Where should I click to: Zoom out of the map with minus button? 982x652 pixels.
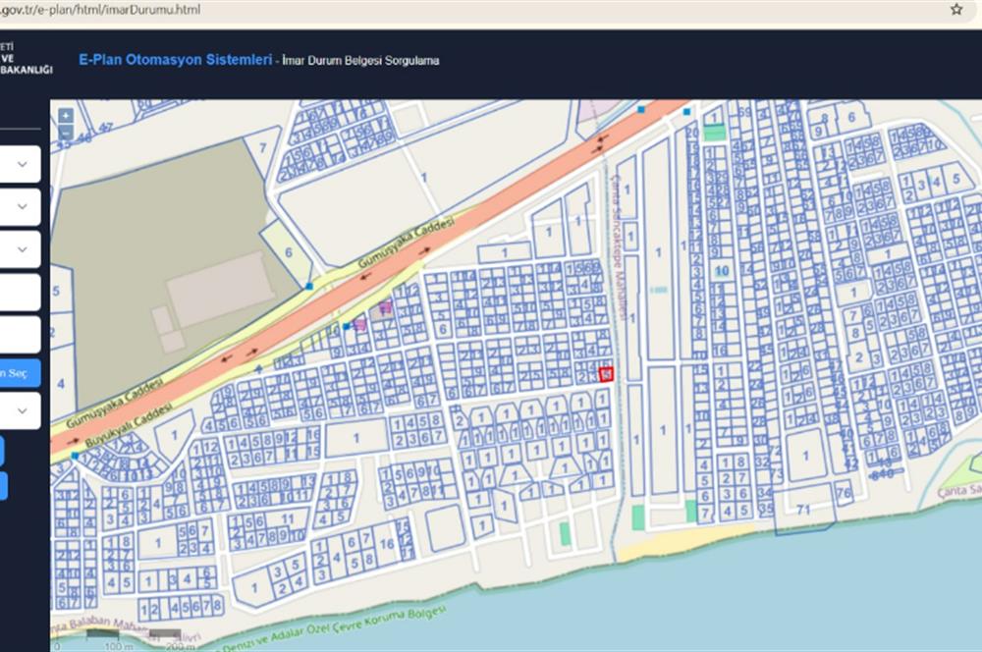point(65,133)
